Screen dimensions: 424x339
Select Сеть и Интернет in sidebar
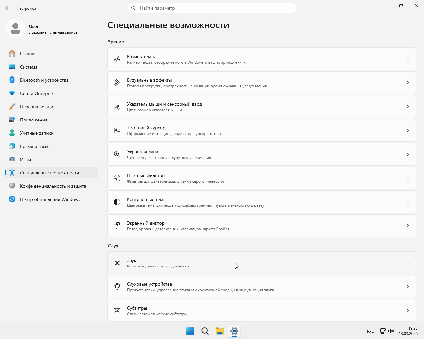[52, 93]
